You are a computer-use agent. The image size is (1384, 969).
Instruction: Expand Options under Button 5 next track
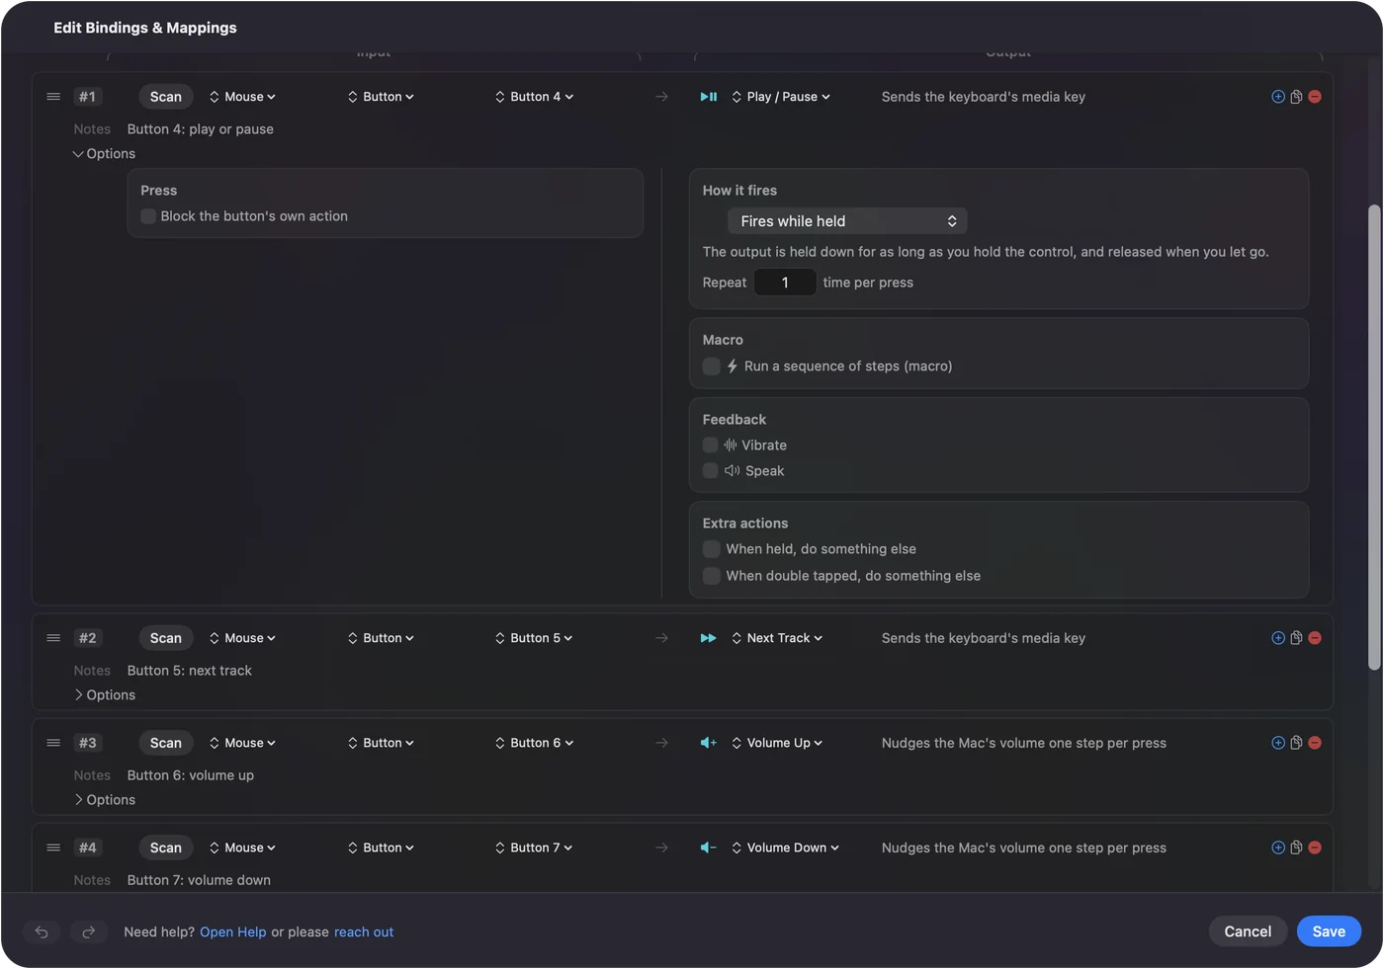(104, 695)
